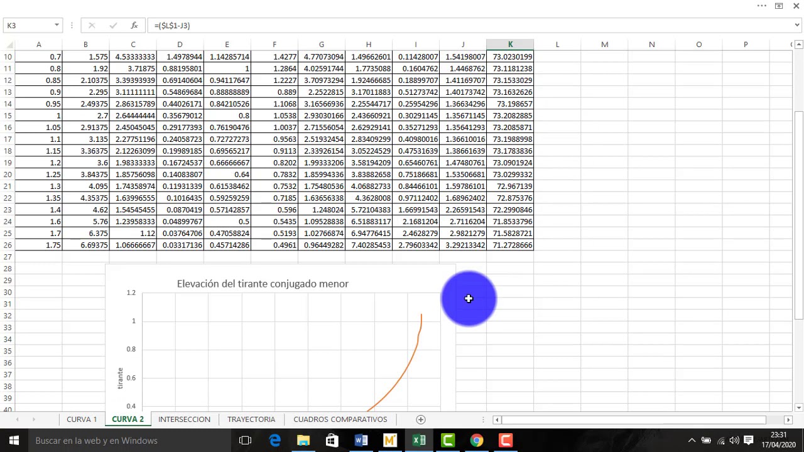
Task: Open the yellow M app on taskbar
Action: [390, 441]
